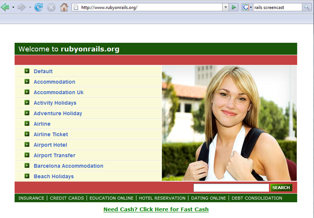Click arrow icon beside Default
The width and height of the screenshot is (314, 218).
(27, 71)
